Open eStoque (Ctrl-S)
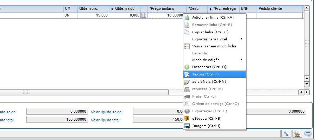Viewport: 315px width, 140px height. (215, 118)
